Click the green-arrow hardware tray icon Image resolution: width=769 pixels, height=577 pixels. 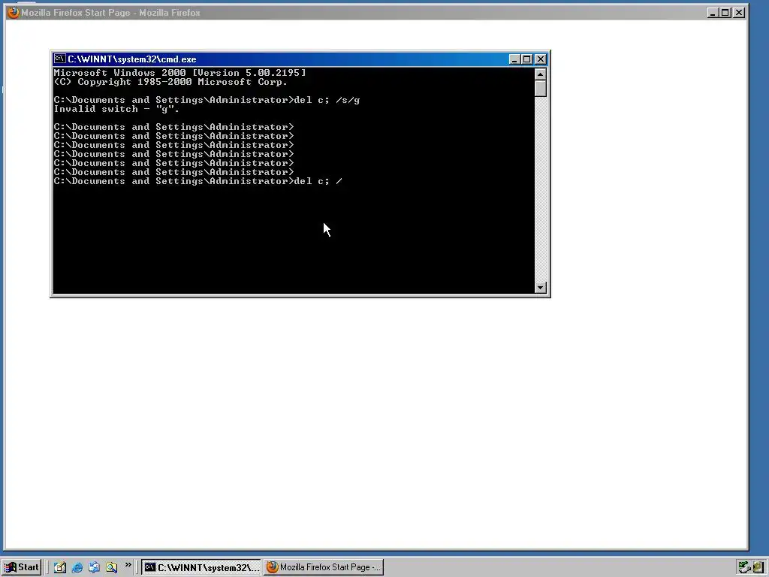coord(744,567)
